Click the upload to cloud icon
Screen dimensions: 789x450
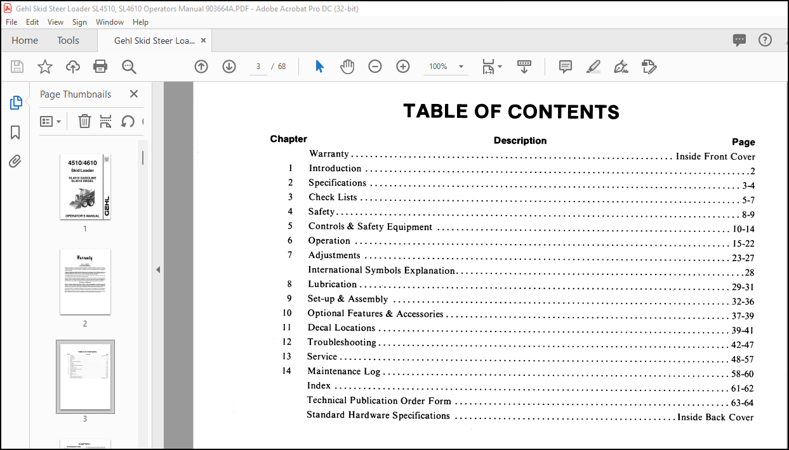pyautogui.click(x=73, y=67)
